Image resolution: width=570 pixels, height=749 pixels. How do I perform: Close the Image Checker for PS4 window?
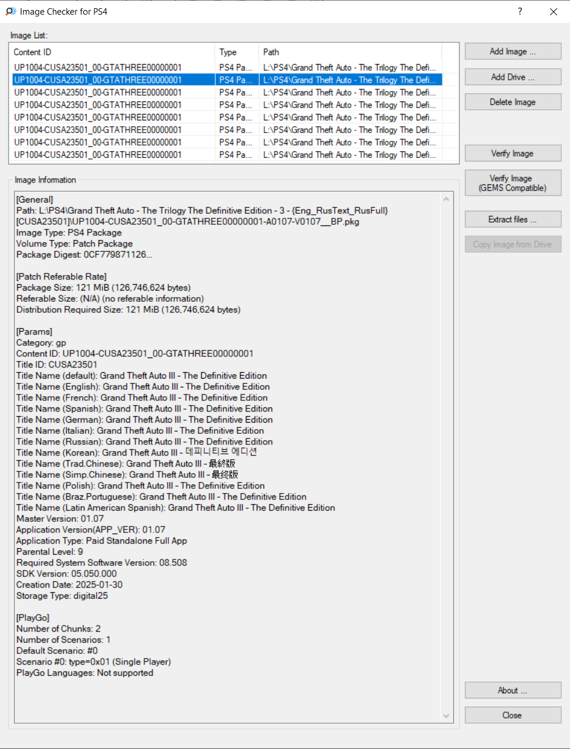(553, 11)
